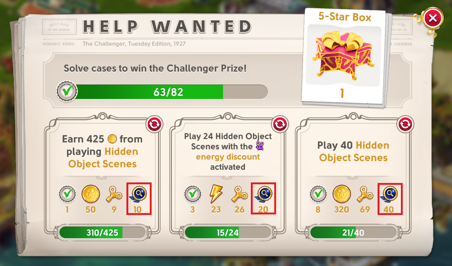The width and height of the screenshot is (452, 266).
Task: Click the 320 coin reward icon
Action: (x=342, y=194)
